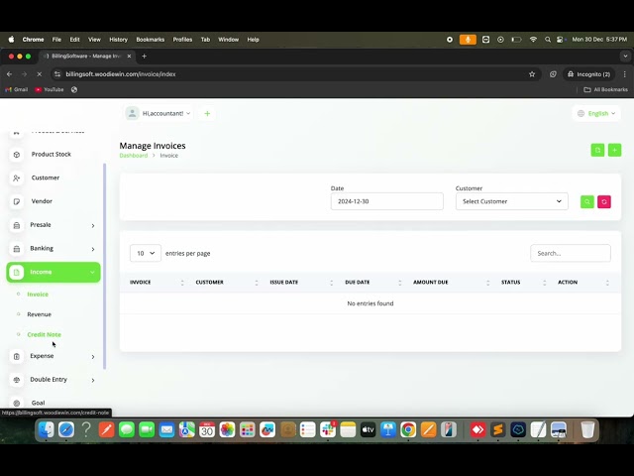Click the green plus next to Hi,accountant!
Viewport: 634px width, 476px height.
[x=207, y=114]
